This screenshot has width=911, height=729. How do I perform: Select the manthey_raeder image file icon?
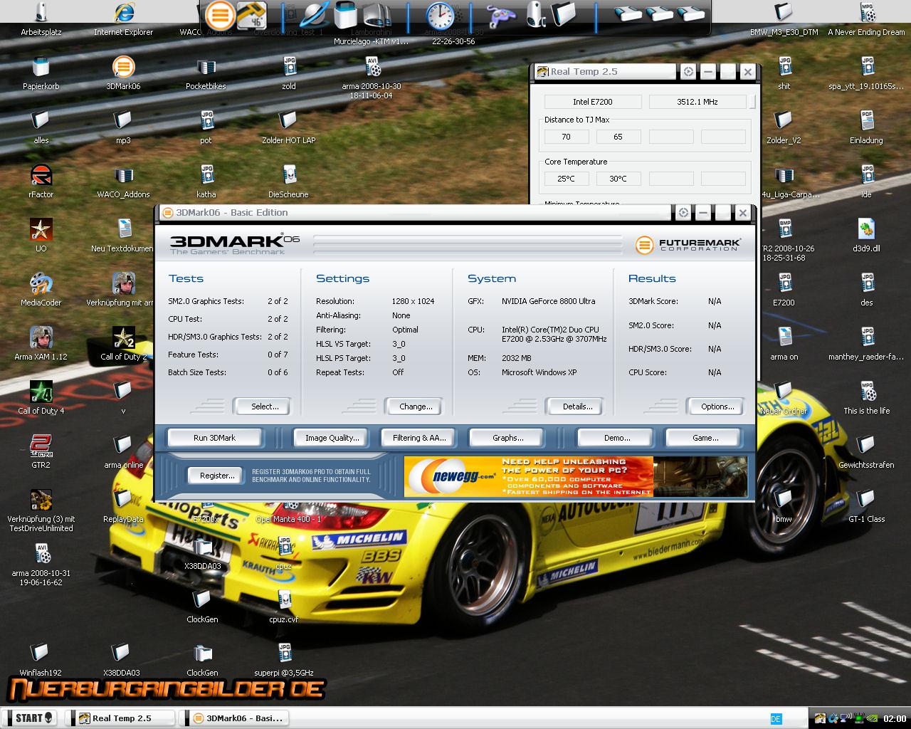click(x=866, y=344)
